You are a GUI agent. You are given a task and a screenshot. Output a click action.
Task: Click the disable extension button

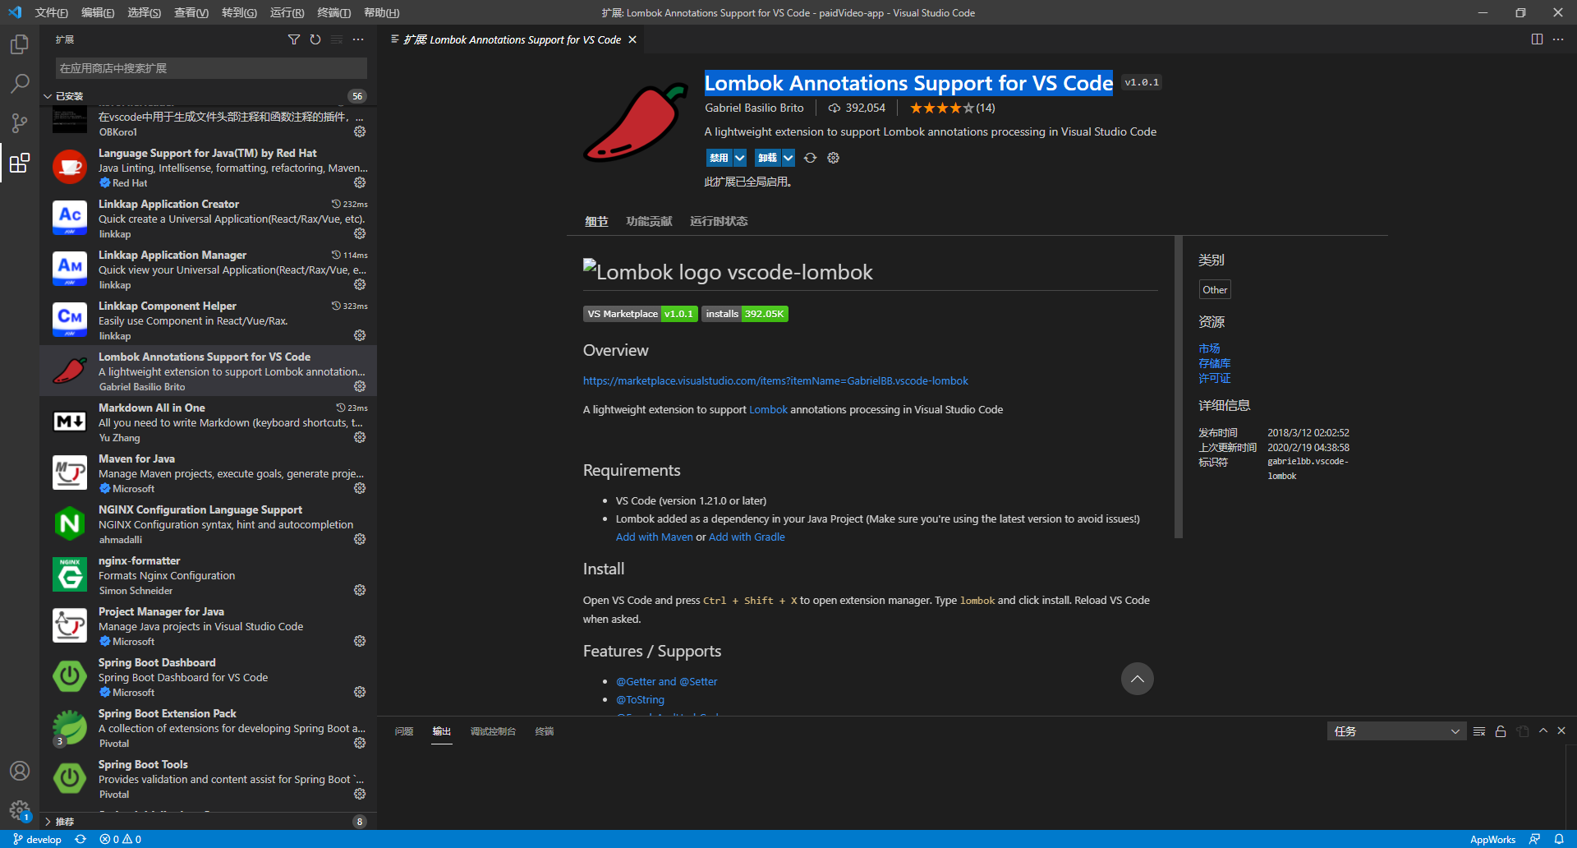[719, 158]
